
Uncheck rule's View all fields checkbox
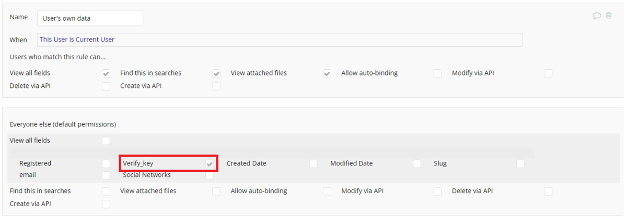(x=106, y=73)
